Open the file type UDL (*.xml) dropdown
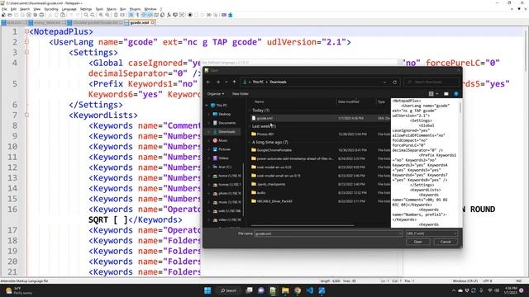Screen dimensions: 529x297 431,233
